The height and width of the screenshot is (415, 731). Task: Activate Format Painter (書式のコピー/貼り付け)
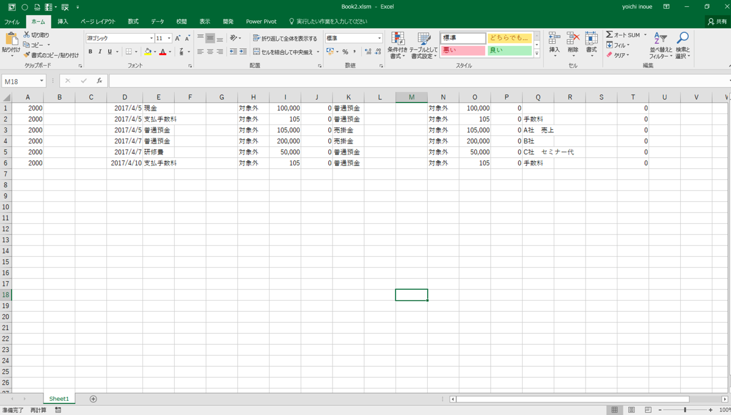51,56
